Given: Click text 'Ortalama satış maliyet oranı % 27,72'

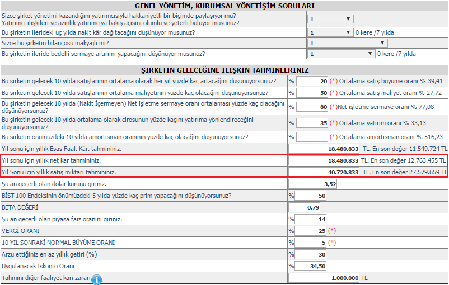Looking at the screenshot, I should (391, 93).
